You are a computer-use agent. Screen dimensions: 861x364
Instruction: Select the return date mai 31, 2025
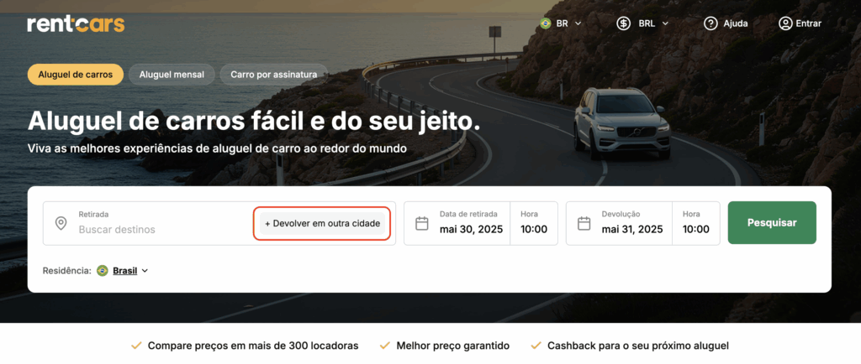click(619, 223)
